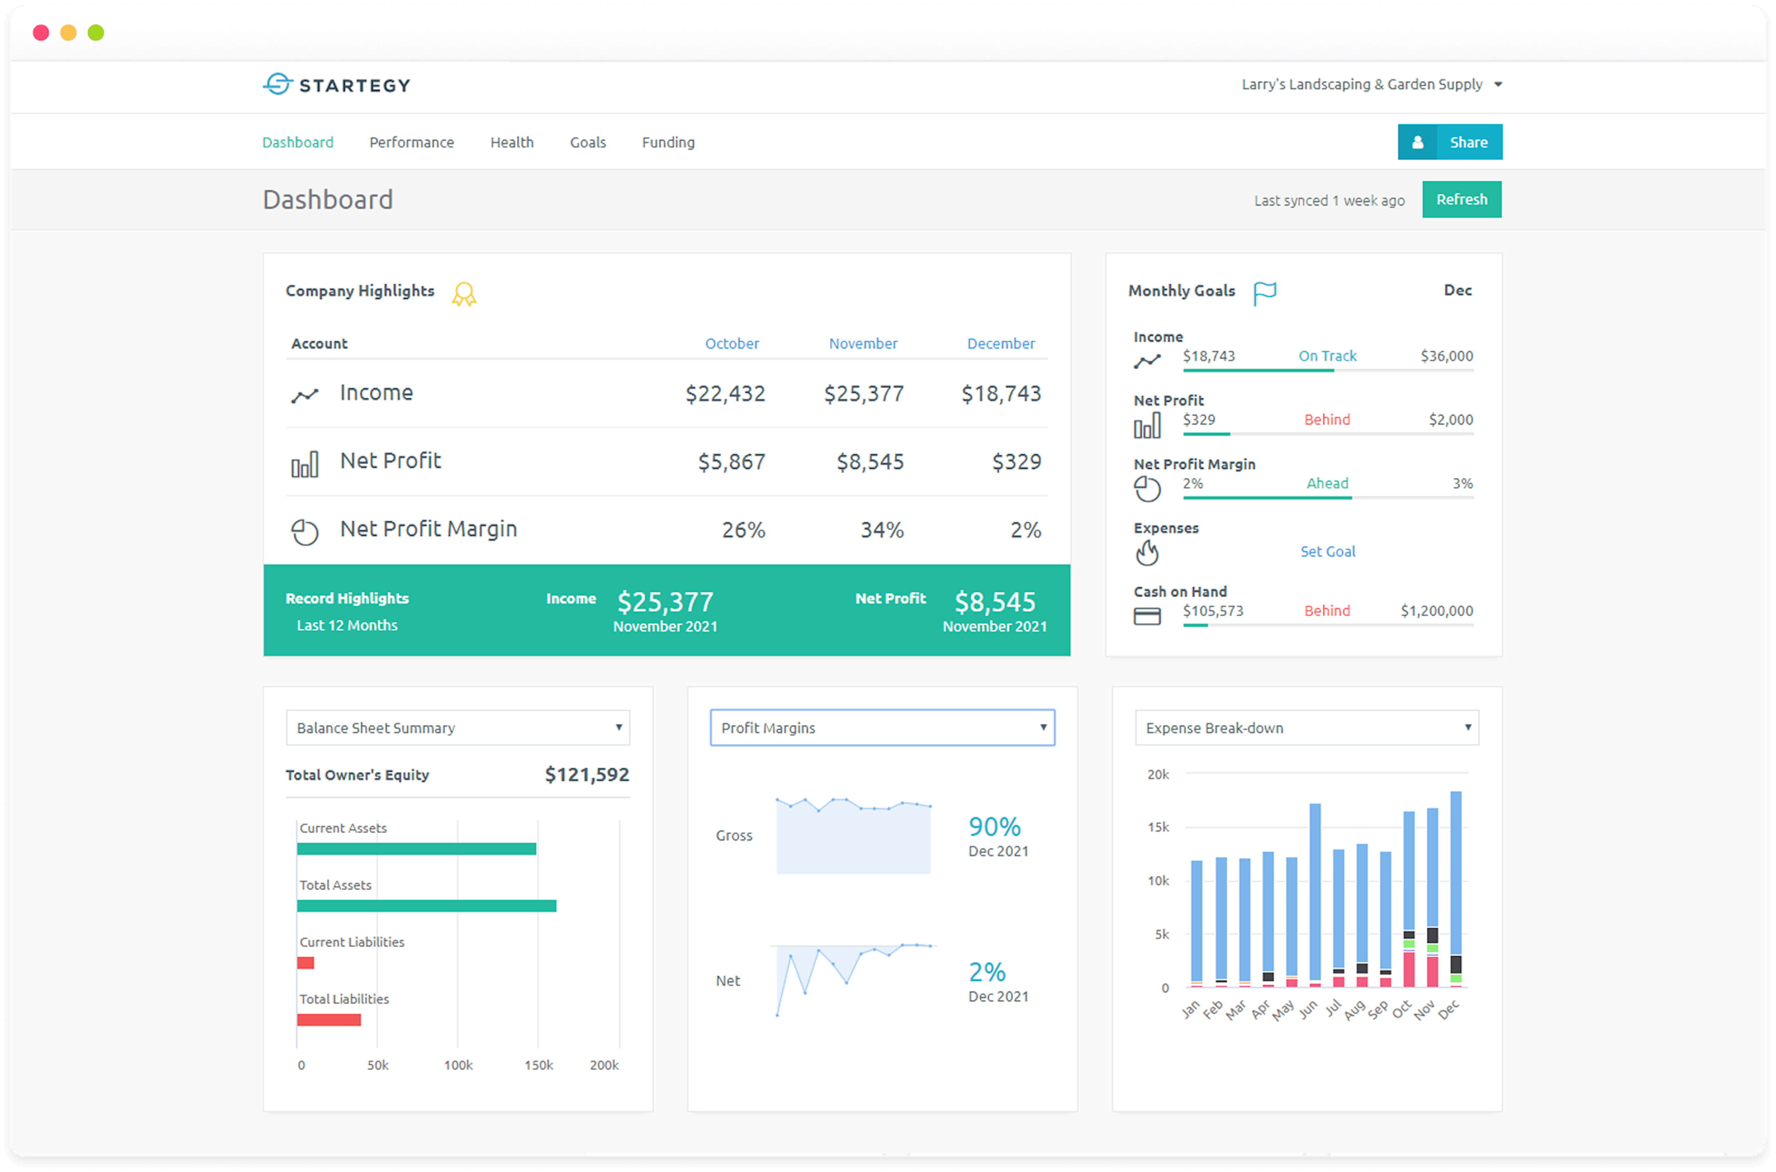The image size is (1776, 1172).
Task: Click December Net Profit value $329
Action: [1016, 462]
